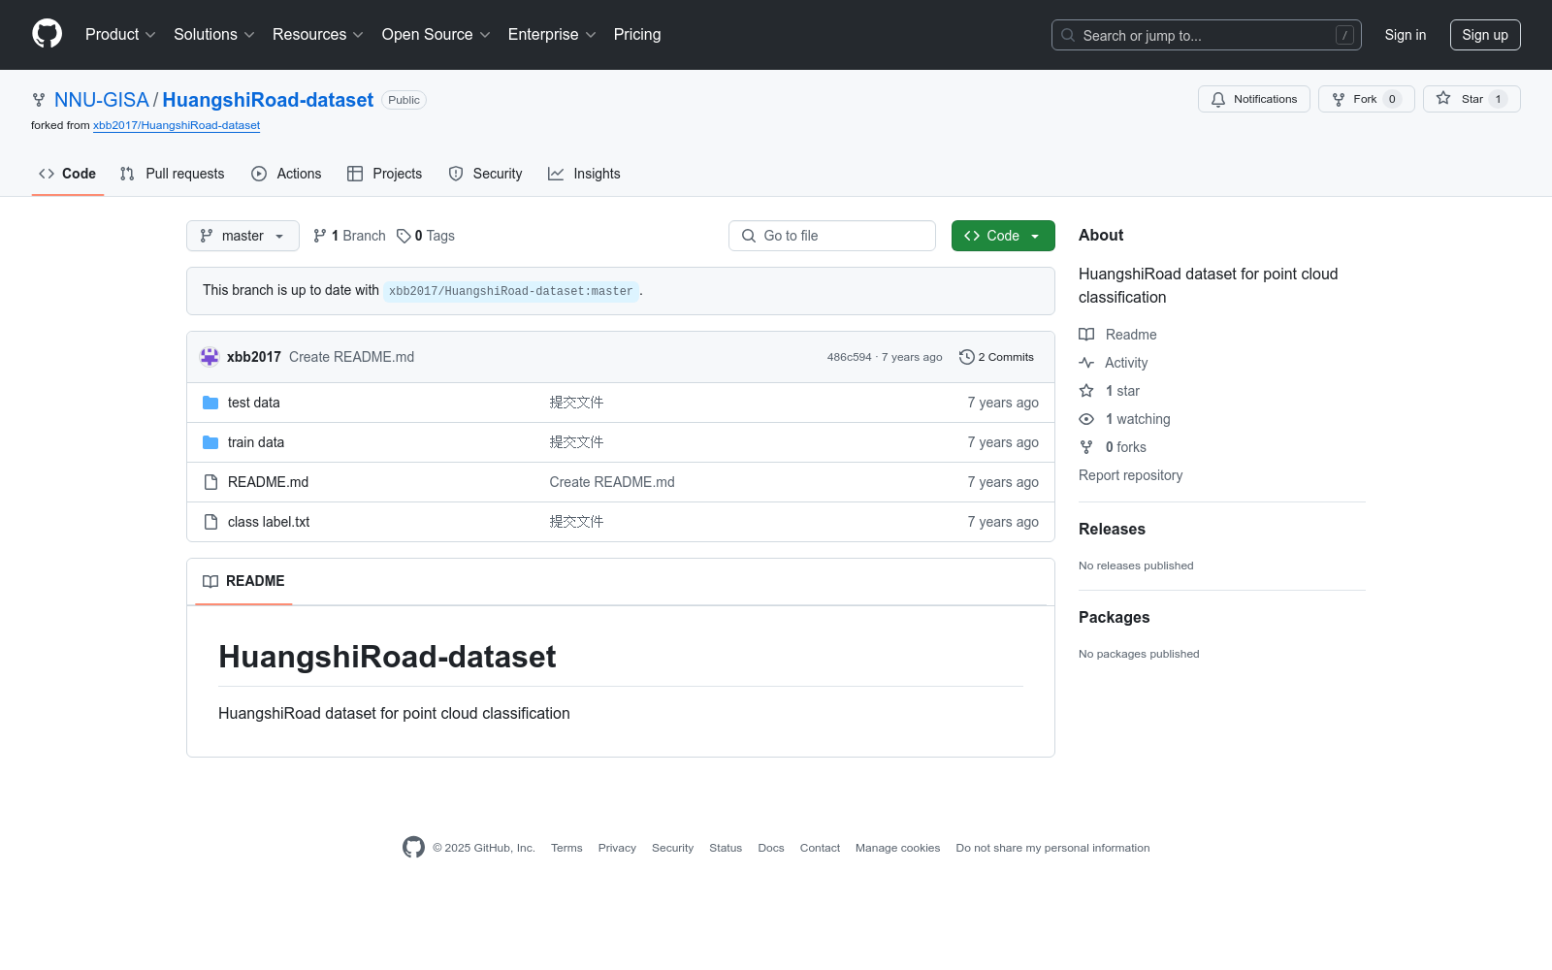This screenshot has width=1552, height=970.
Task: Open the Releases heading link
Action: [1112, 529]
